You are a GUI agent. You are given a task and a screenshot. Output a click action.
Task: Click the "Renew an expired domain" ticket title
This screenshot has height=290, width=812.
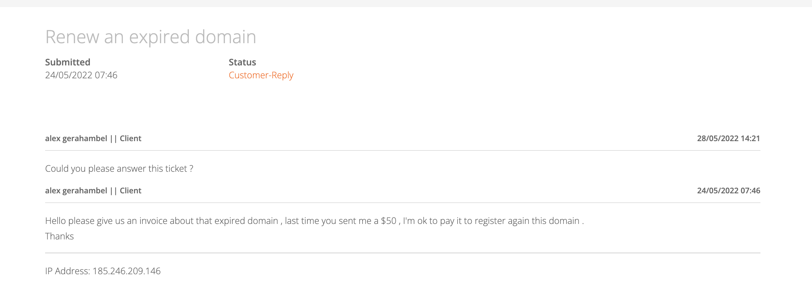pos(150,37)
